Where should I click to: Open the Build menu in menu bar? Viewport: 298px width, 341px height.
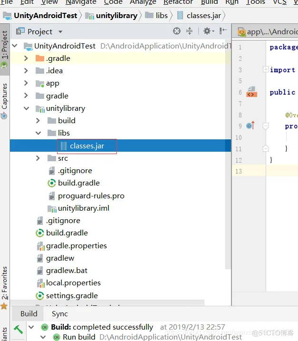click(x=209, y=2)
